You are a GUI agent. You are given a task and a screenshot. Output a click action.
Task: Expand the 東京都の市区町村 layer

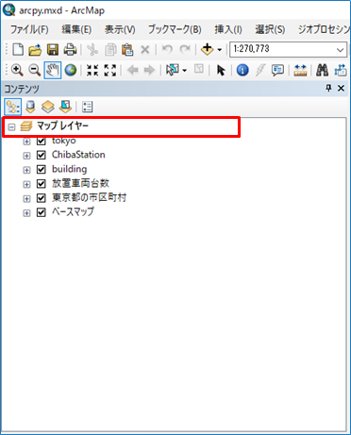26,198
